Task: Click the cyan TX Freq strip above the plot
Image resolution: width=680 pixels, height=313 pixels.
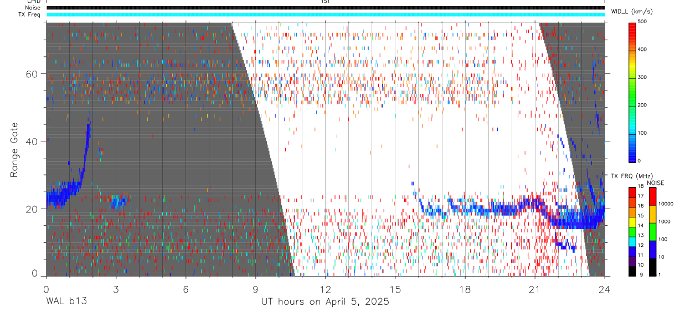Action: click(x=326, y=14)
